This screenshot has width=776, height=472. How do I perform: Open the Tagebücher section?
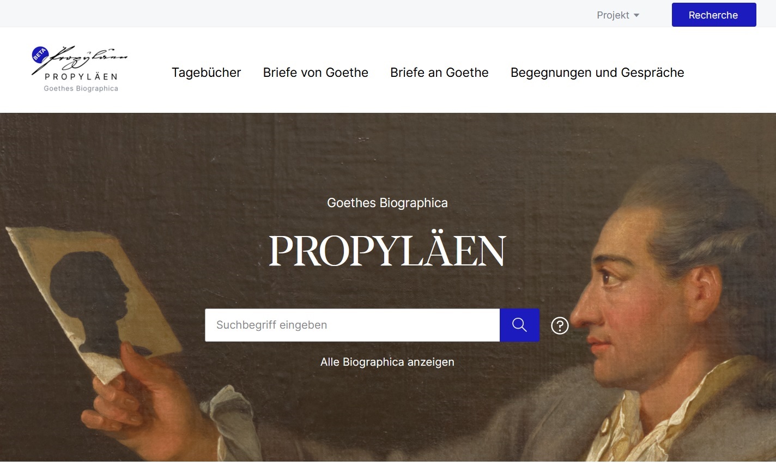pos(207,72)
